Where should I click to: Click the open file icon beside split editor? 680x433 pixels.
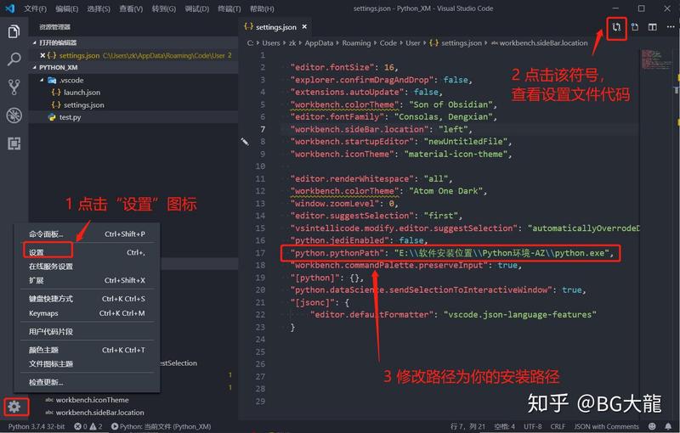click(634, 27)
